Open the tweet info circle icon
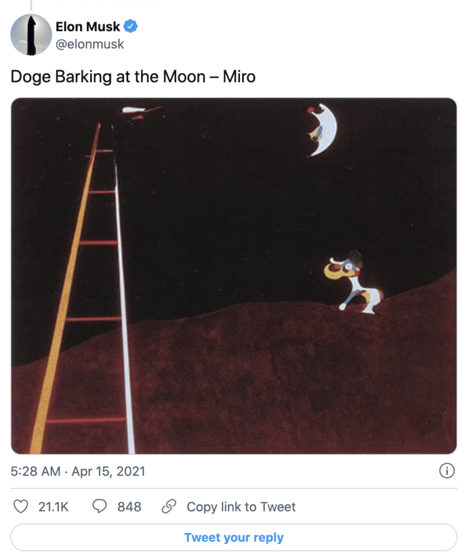The width and height of the screenshot is (467, 559). coord(447,471)
